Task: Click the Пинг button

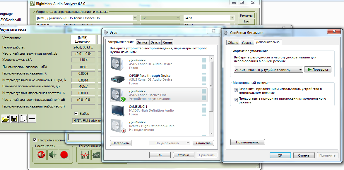Action: (x=246, y=21)
